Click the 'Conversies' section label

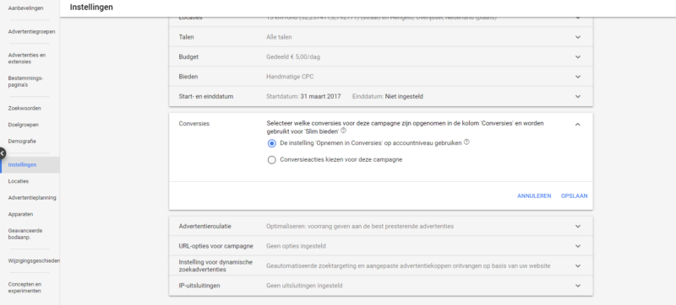point(194,124)
